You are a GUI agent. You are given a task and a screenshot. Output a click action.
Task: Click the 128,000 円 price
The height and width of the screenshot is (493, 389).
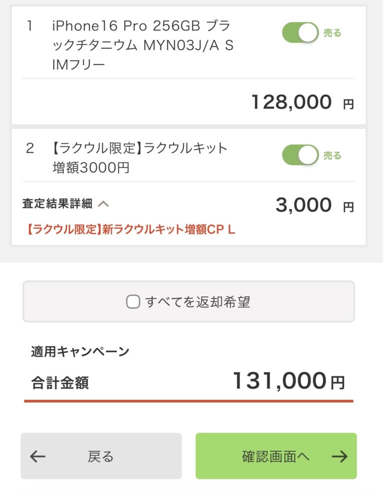click(301, 103)
